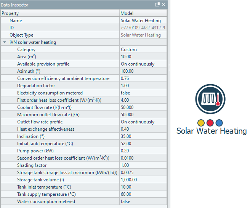Undock the Data Inspector panel
Viewport: 250px width, 208px height.
(x=157, y=5)
